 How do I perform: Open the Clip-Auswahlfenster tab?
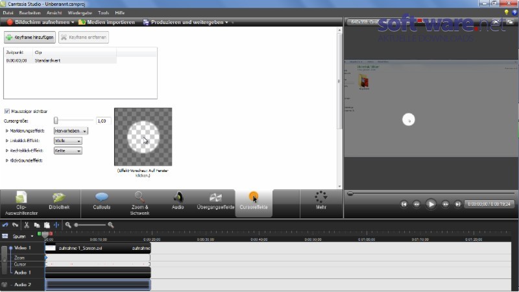[x=21, y=204]
